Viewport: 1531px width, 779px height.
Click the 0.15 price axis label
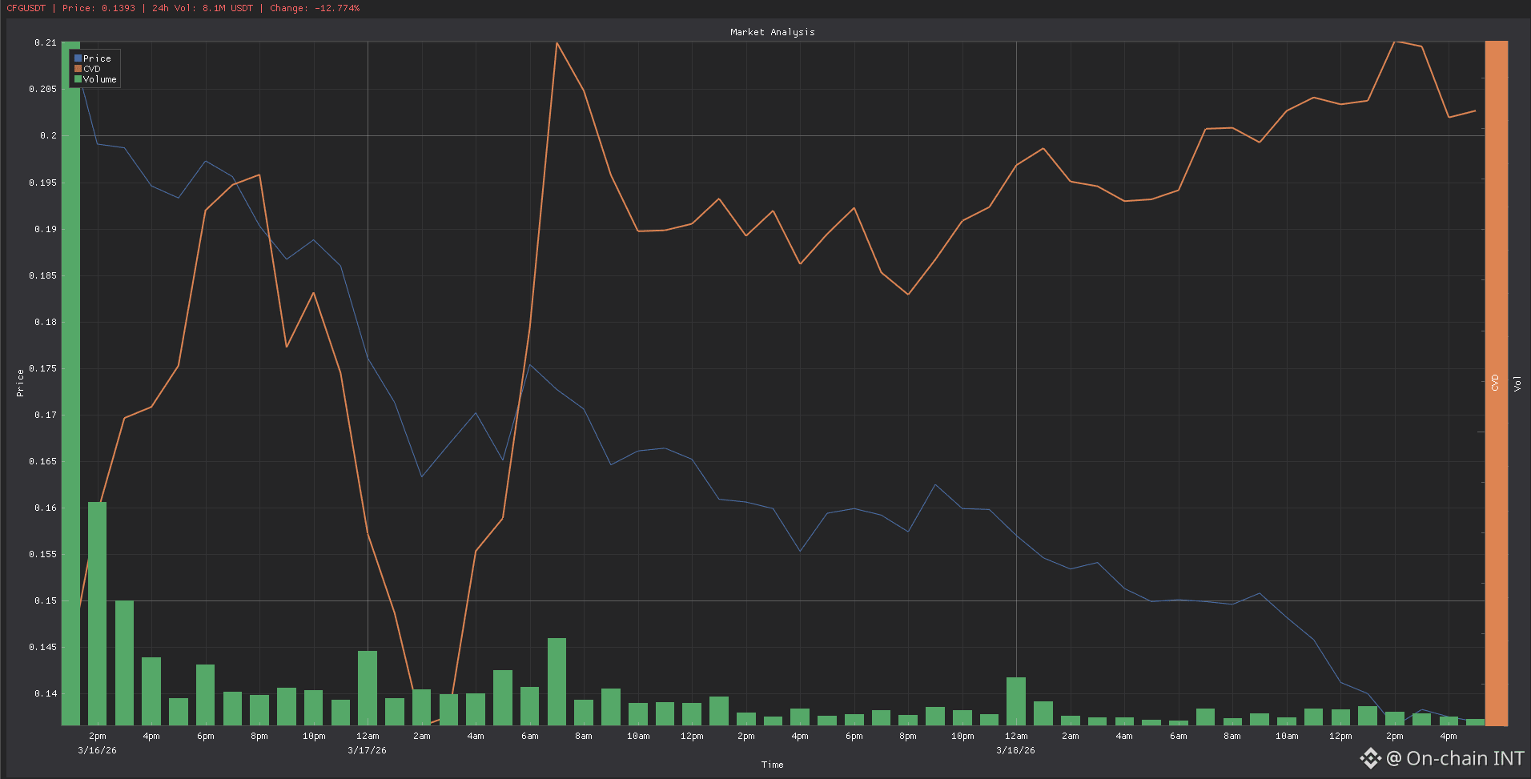click(x=46, y=600)
